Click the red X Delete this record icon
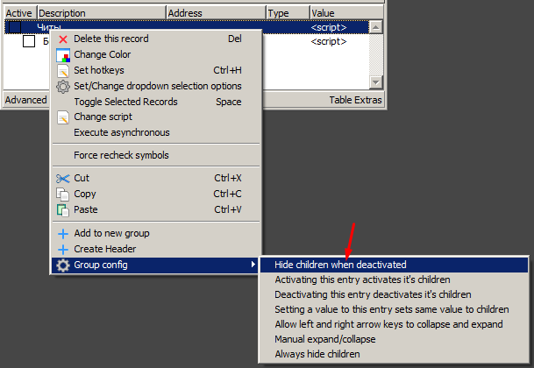This screenshot has width=534, height=368. click(x=62, y=39)
